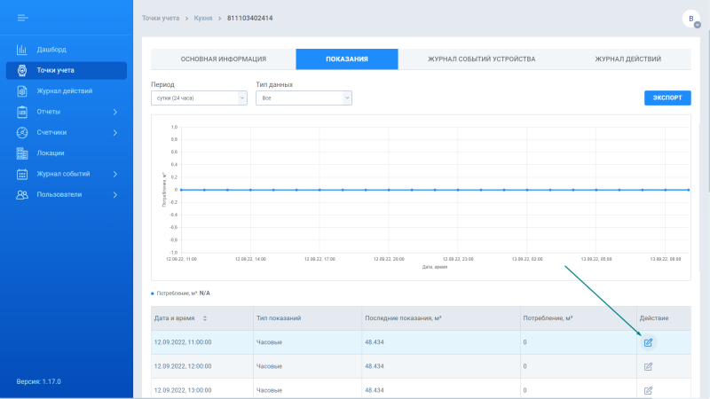Open Локации in sidebar
The height and width of the screenshot is (399, 710).
click(51, 153)
